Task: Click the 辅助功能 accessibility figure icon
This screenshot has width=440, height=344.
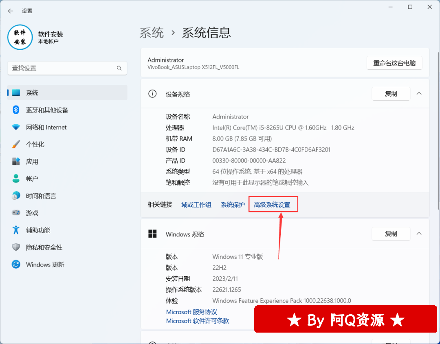Action: coord(16,230)
